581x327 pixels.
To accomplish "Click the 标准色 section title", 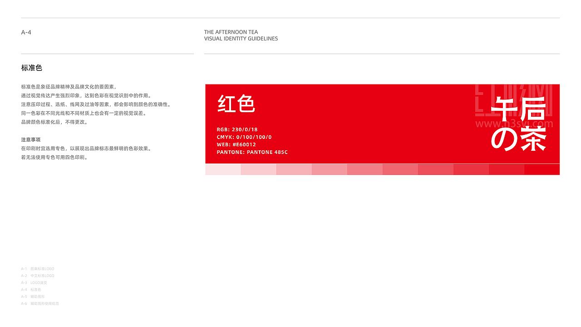I will (x=32, y=68).
